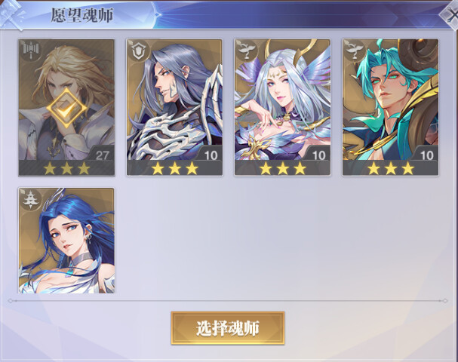Uncheck the golden checkmark on blonde soul master
458x362 pixels.
click(66, 109)
